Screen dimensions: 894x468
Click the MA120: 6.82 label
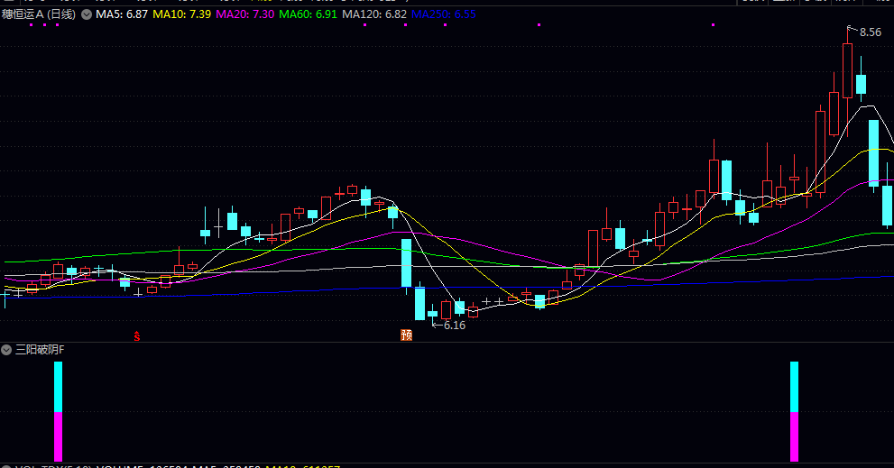click(x=374, y=14)
